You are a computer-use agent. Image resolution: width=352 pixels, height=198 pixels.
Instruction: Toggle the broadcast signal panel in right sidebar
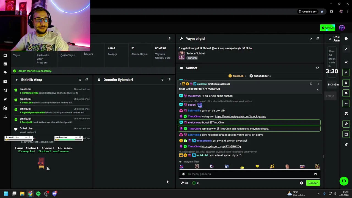pyautogui.click(x=346, y=103)
